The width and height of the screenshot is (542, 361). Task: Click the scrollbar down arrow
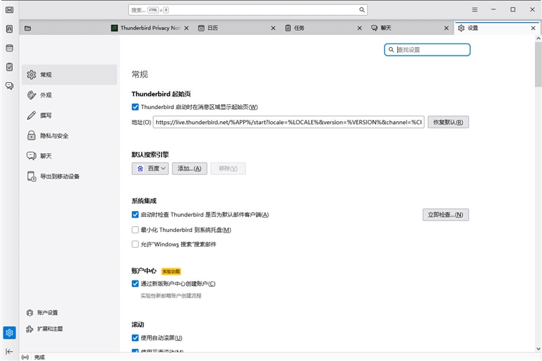pyautogui.click(x=538, y=349)
